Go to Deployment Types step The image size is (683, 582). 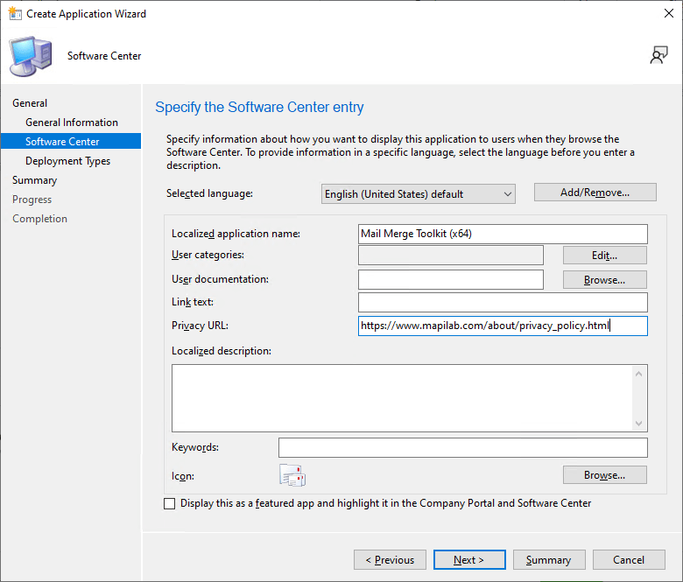(68, 161)
